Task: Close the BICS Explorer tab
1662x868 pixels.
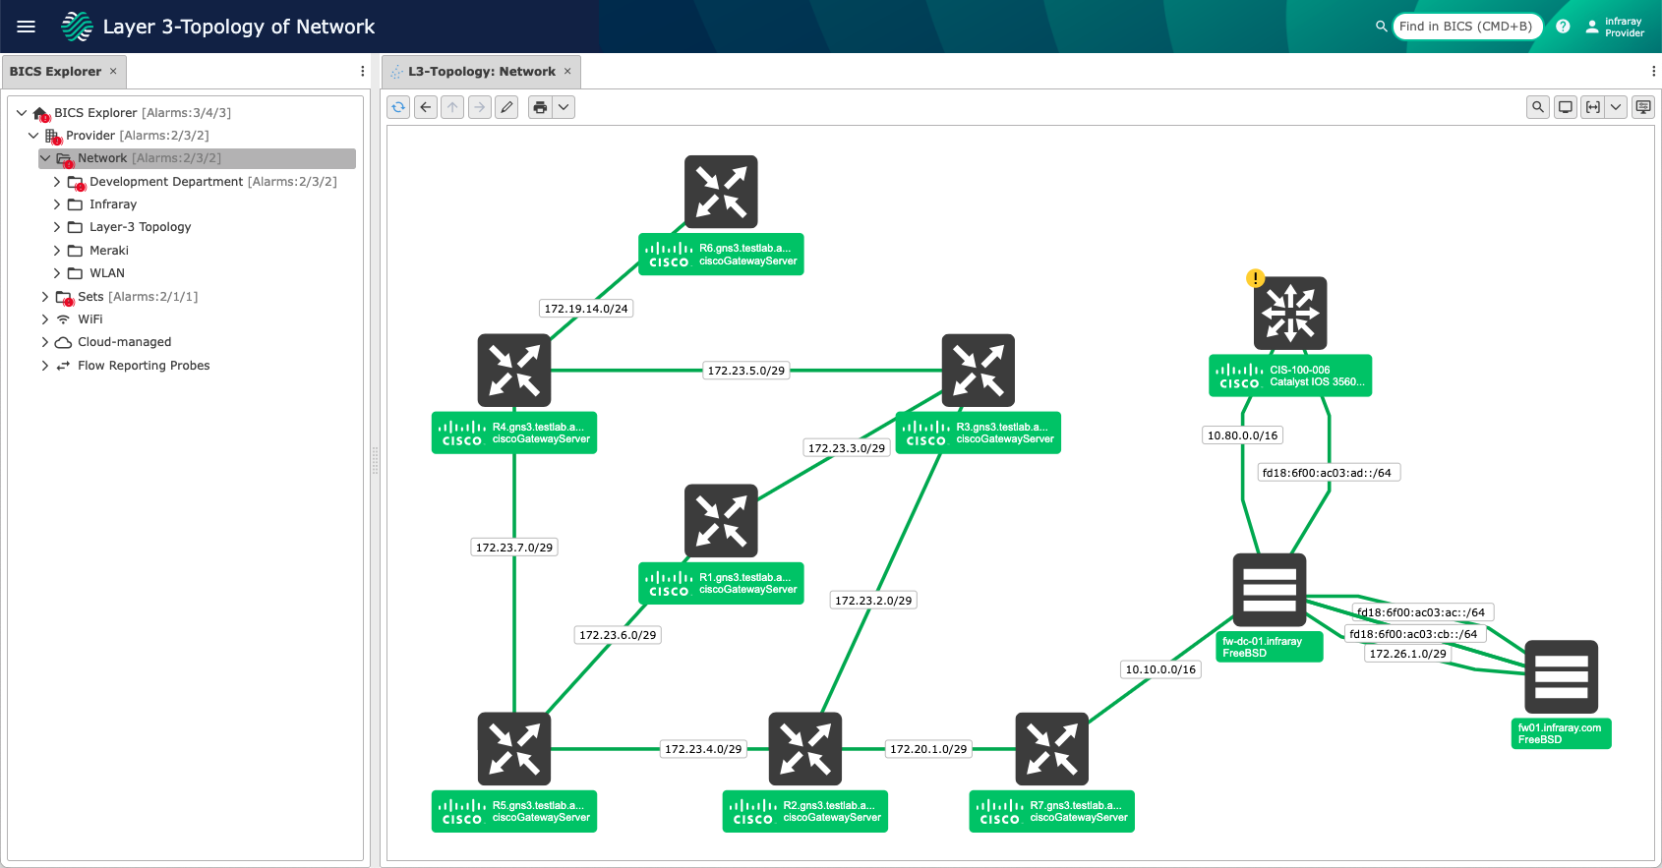Action: click(x=113, y=71)
